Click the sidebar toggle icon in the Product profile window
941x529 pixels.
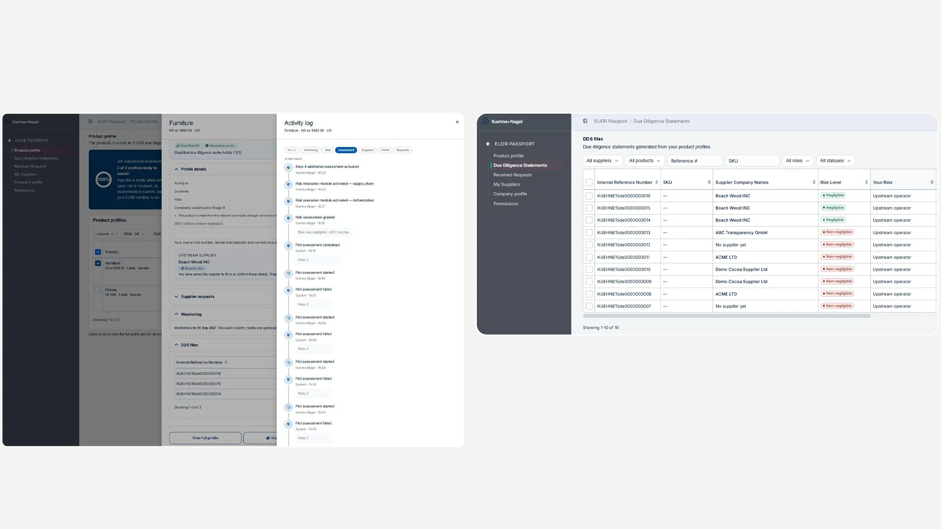click(91, 121)
